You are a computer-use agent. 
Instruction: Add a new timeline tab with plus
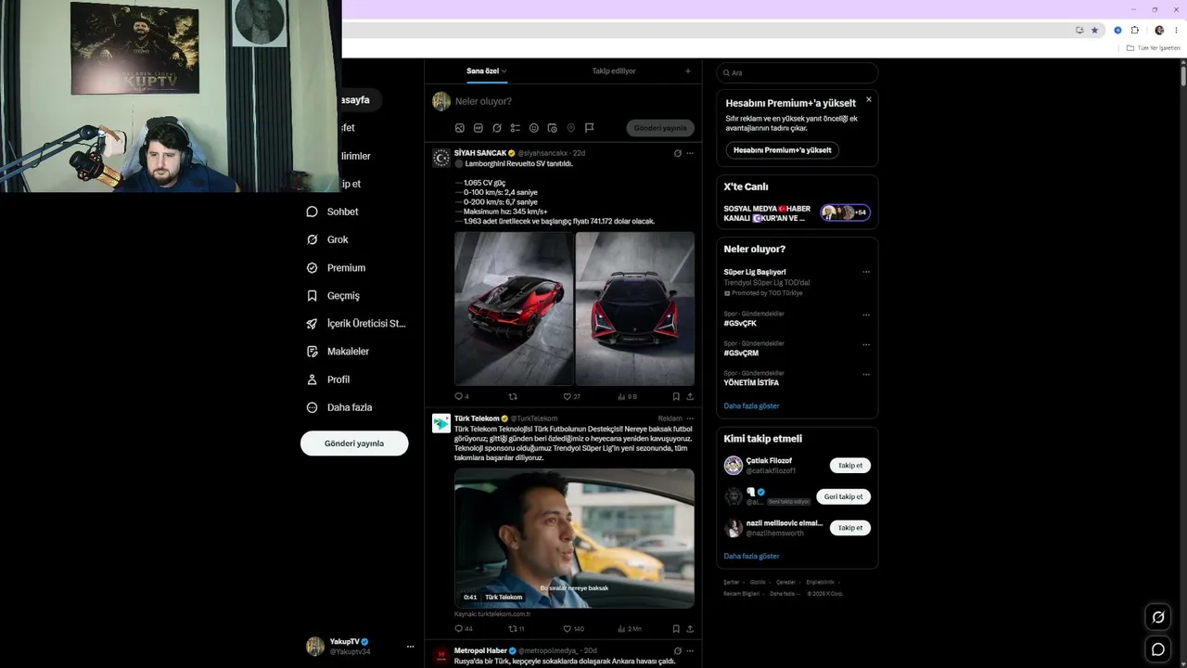click(688, 71)
